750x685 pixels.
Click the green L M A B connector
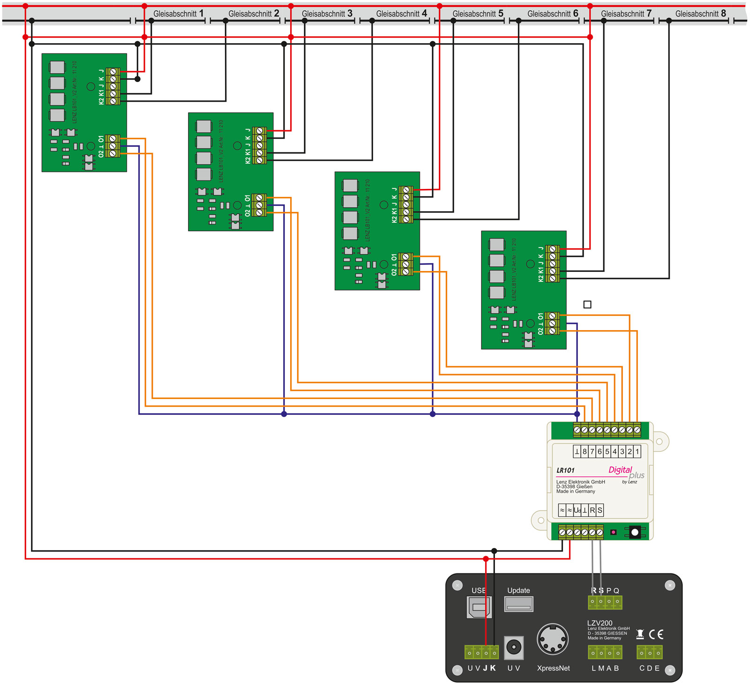pos(605,652)
